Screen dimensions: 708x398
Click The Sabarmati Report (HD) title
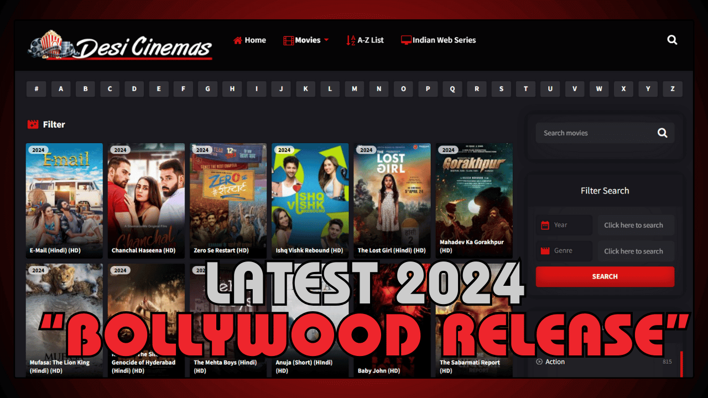point(470,366)
